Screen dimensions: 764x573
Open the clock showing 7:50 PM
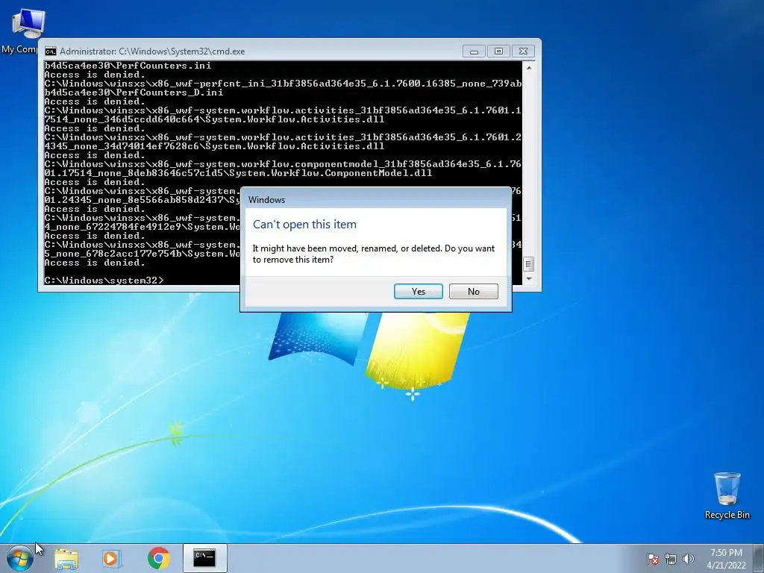pyautogui.click(x=726, y=559)
